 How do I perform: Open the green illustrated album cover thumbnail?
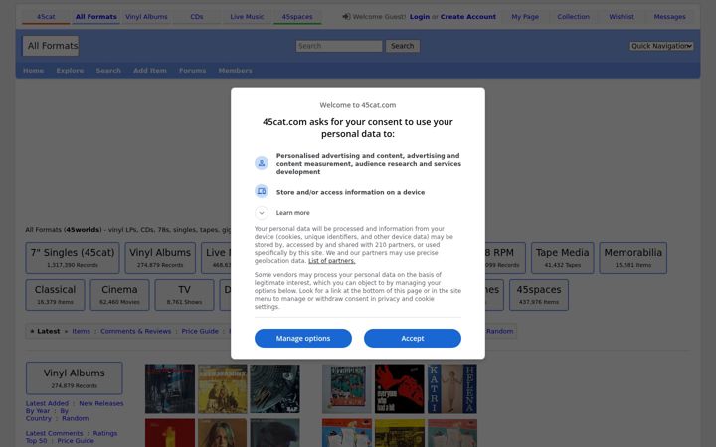(x=347, y=388)
